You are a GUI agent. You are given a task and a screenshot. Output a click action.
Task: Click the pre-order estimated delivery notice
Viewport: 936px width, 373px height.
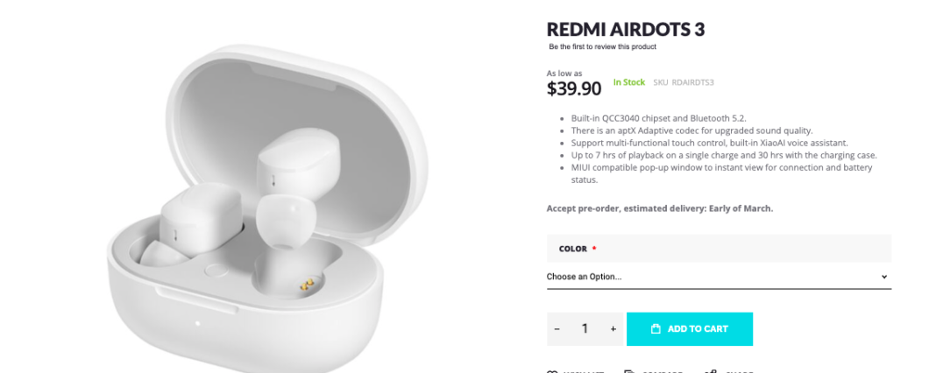tap(659, 208)
